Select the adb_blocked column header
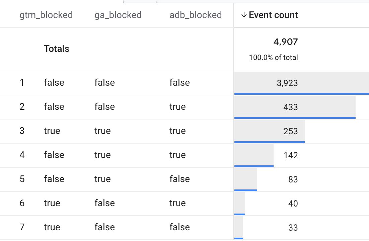This screenshot has width=369, height=241. [x=196, y=15]
